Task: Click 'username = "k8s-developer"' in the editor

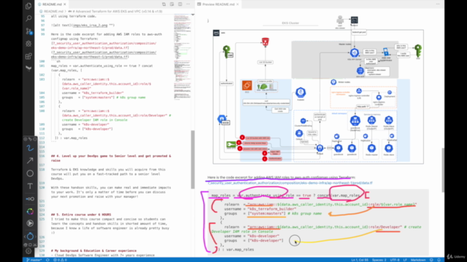Action: [x=85, y=124]
